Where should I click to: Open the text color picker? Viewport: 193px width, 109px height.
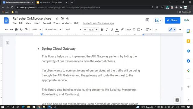coord(117,30)
